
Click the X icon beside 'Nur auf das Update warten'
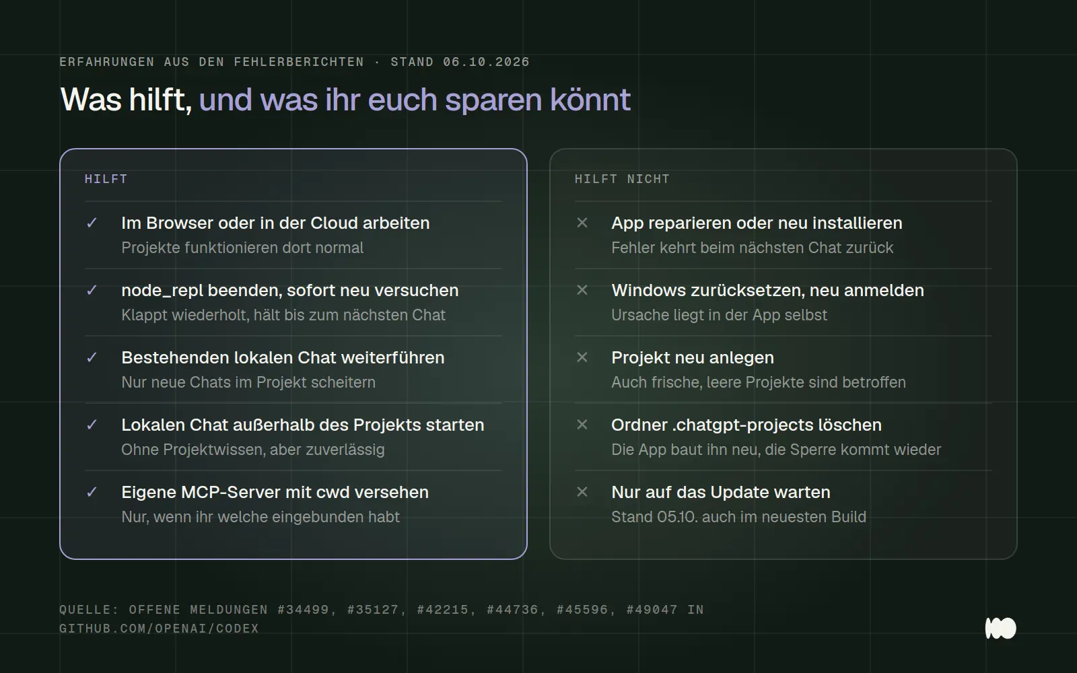[582, 492]
